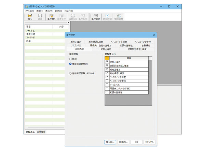Select the ユーザー名 row in the left panel

(45, 37)
